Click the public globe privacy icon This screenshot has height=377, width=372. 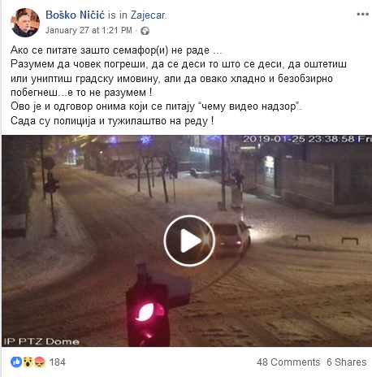click(145, 31)
